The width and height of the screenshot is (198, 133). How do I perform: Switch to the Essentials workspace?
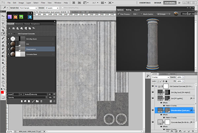pos(145,3)
